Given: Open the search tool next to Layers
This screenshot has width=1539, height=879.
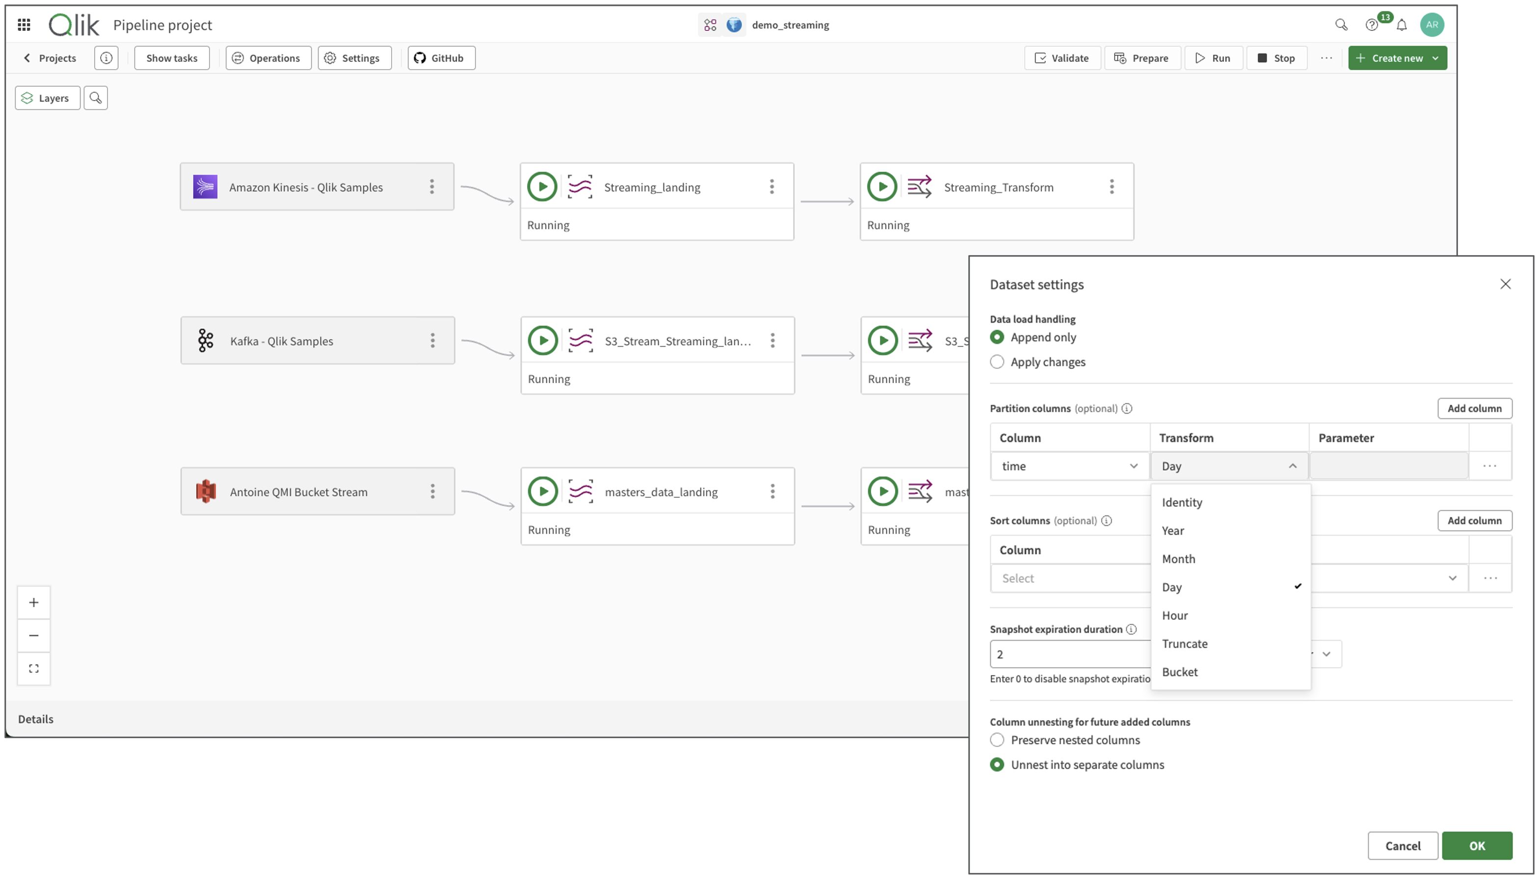Looking at the screenshot, I should (95, 97).
